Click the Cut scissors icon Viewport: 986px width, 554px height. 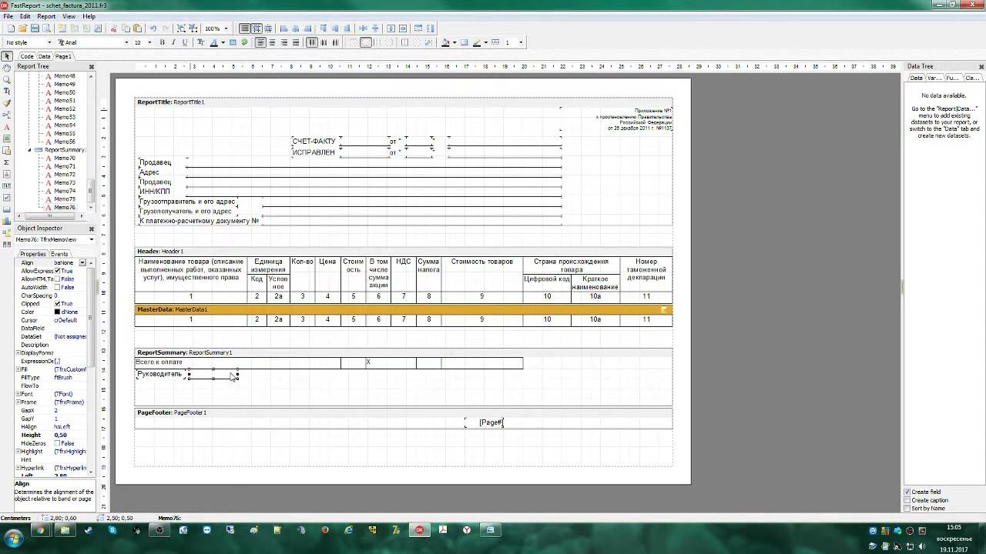click(114, 28)
